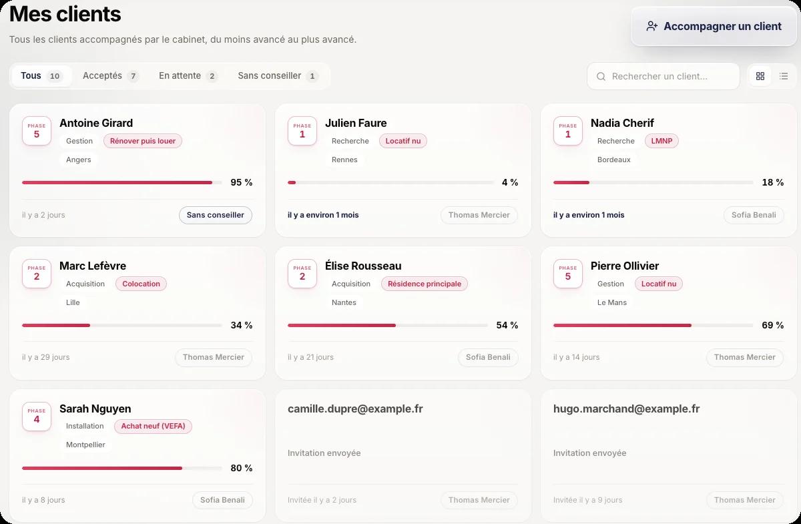
Task: Click Thomas Mercier chip on Marc Lefèvre
Action: [214, 357]
